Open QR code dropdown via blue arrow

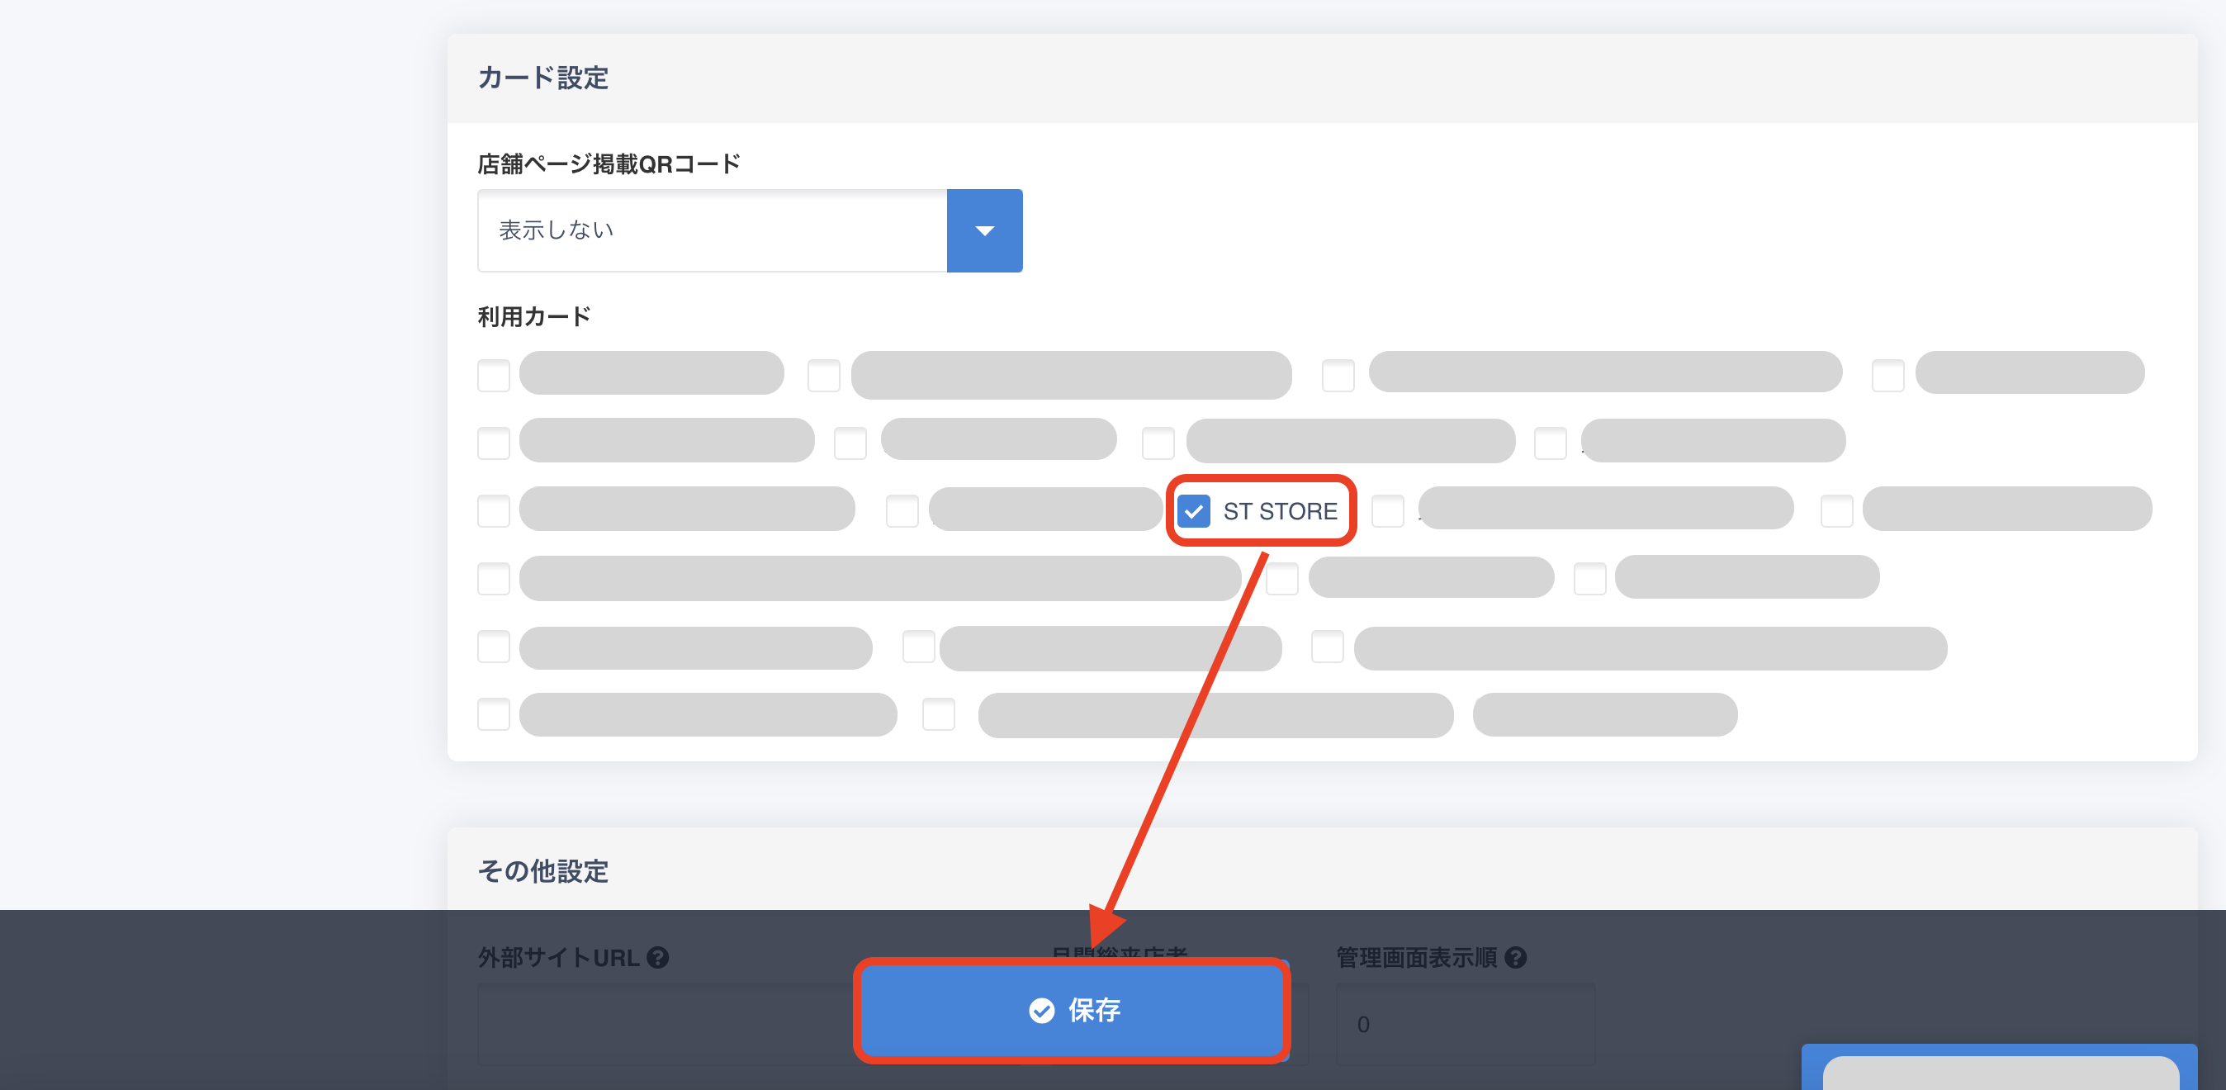coord(984,230)
